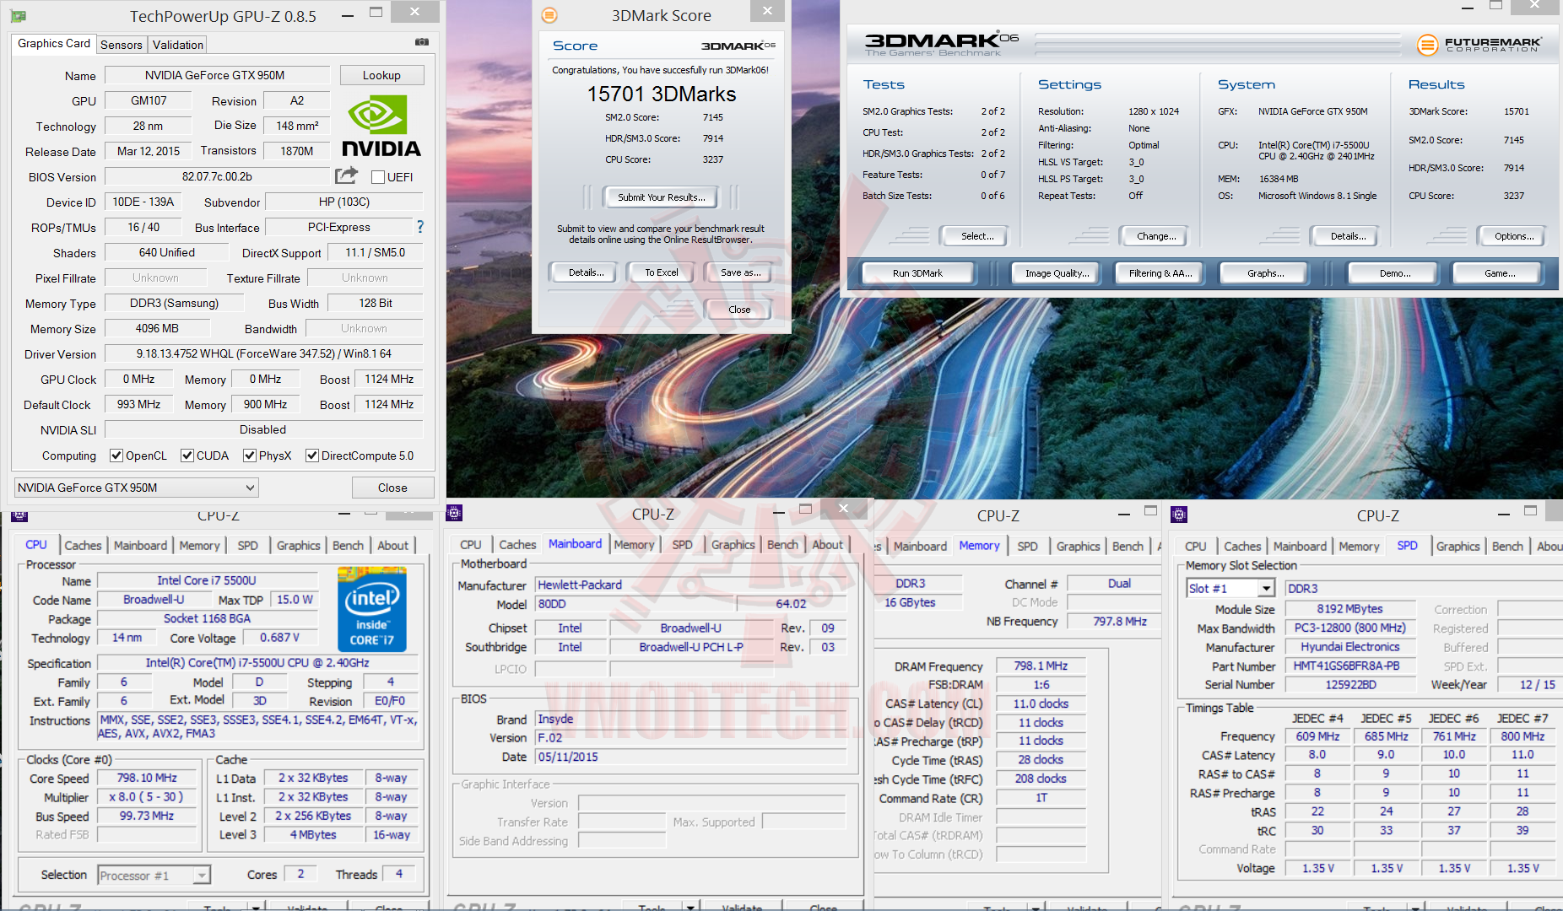Click the Module Size value 8192 MBytes
This screenshot has height=911, width=1563.
[x=1349, y=608]
